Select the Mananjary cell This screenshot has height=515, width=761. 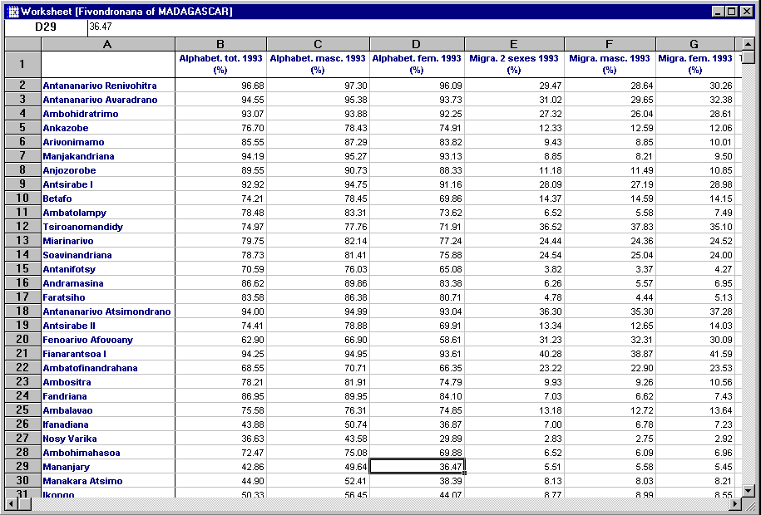pyautogui.click(x=108, y=467)
